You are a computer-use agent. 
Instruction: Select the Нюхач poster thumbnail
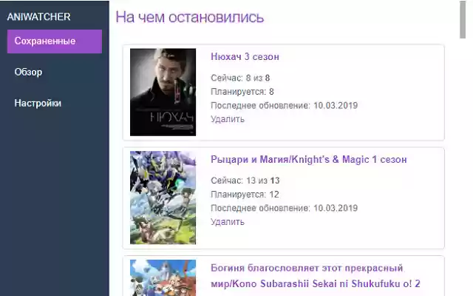coord(163,92)
